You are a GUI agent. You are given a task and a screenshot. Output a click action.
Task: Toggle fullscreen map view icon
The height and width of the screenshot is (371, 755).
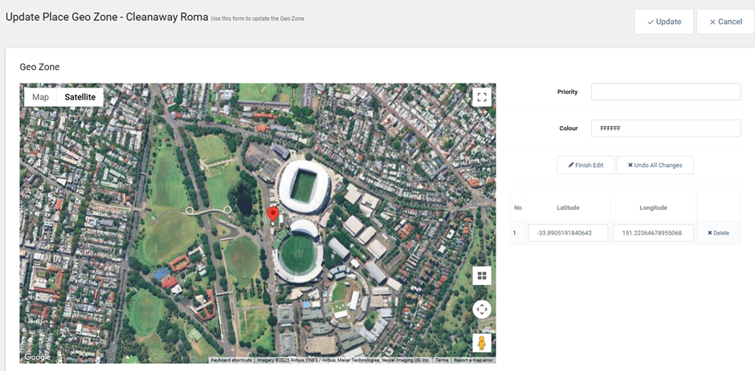(x=481, y=96)
